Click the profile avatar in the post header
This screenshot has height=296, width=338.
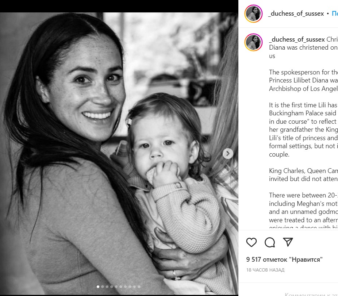pos(253,14)
